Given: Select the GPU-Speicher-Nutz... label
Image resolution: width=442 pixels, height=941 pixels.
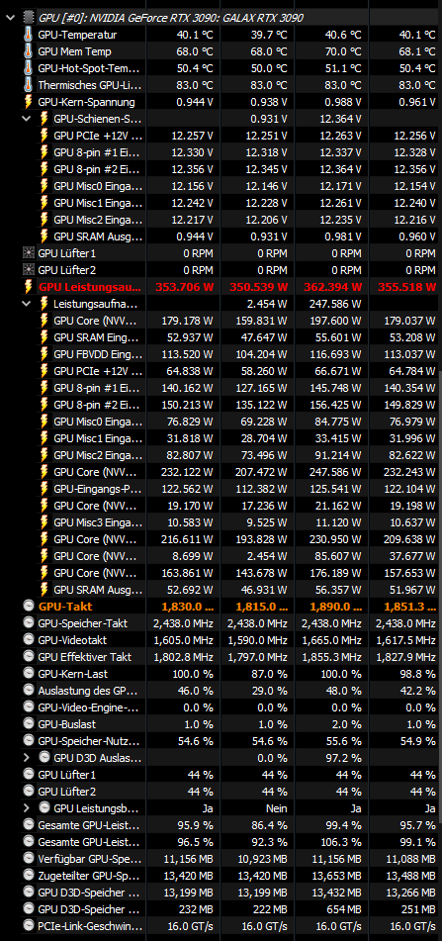Looking at the screenshot, I should [x=89, y=740].
